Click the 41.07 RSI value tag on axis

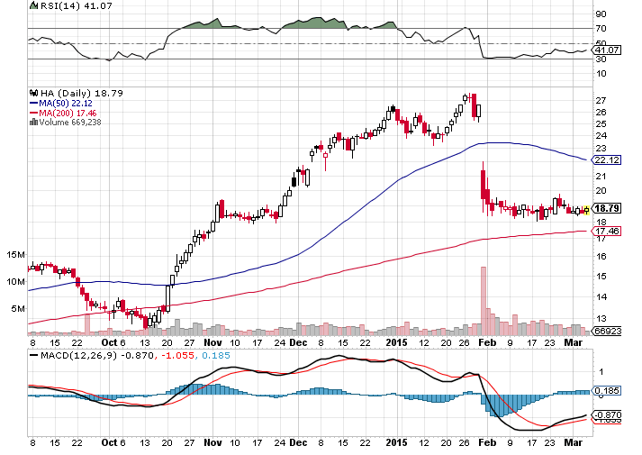[607, 50]
